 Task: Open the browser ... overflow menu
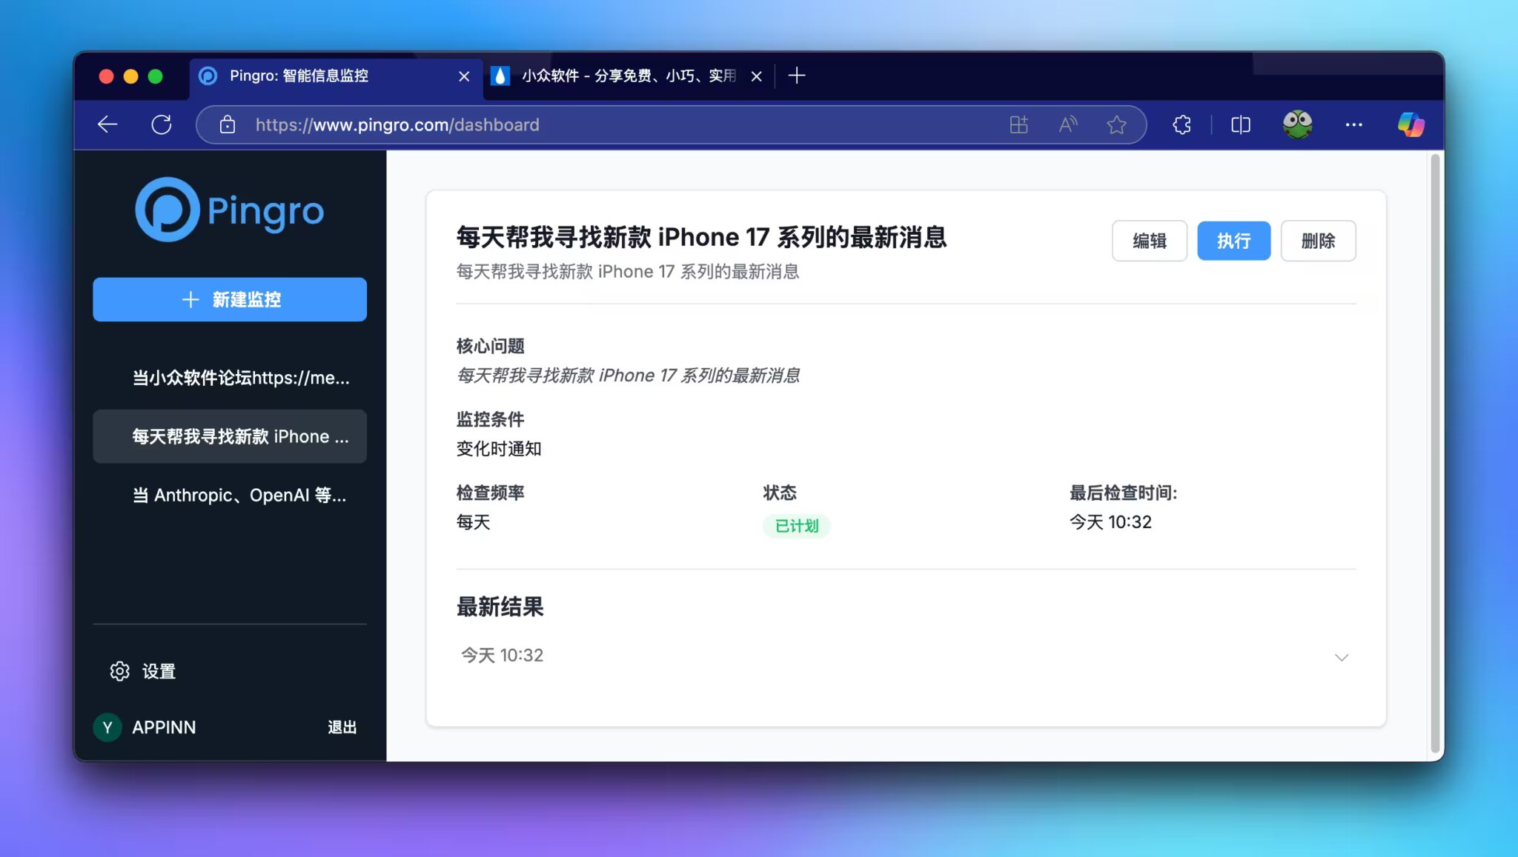[x=1354, y=124]
